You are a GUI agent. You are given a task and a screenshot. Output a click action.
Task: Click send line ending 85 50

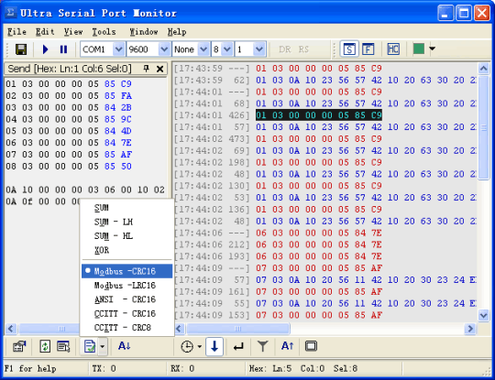(69, 166)
